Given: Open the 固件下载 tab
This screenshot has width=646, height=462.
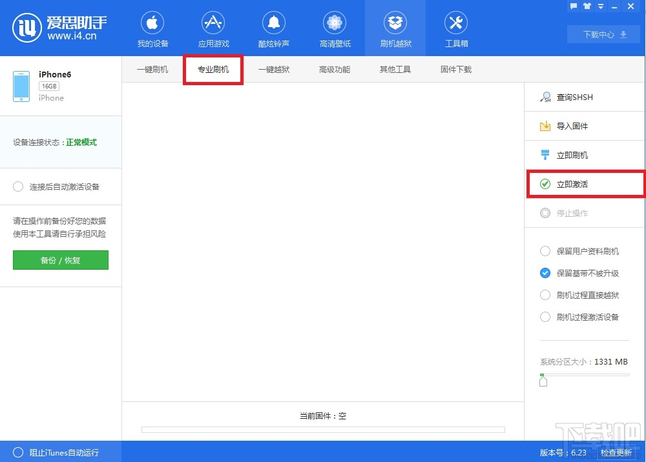Looking at the screenshot, I should 455,69.
